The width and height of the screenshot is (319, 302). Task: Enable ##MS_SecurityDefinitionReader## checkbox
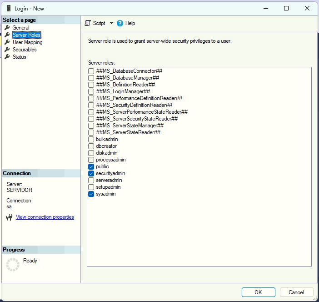91,105
